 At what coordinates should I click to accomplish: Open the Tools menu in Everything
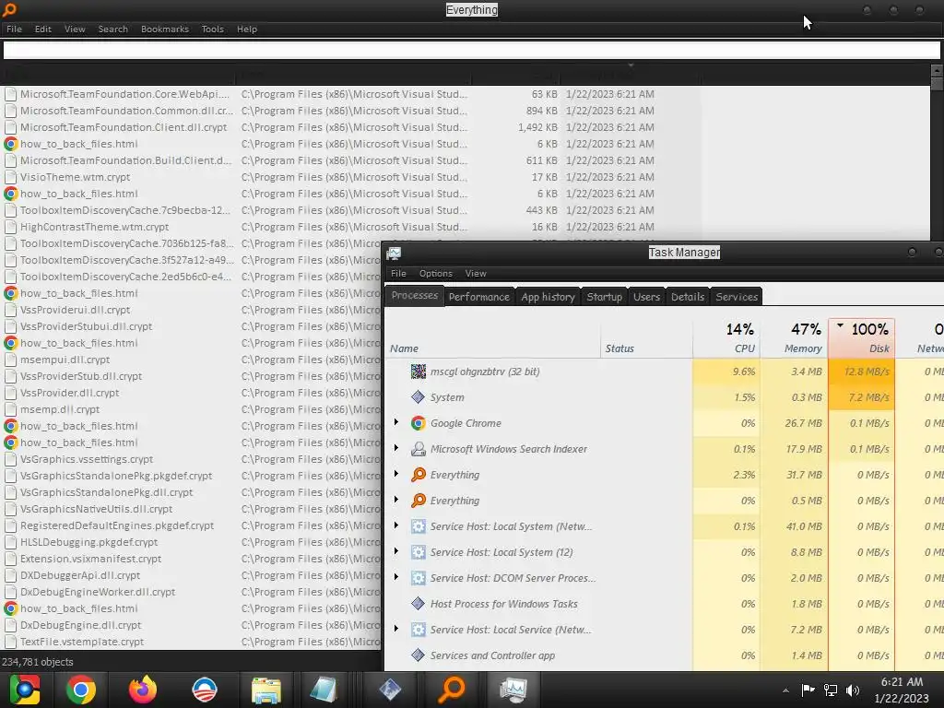tap(213, 29)
